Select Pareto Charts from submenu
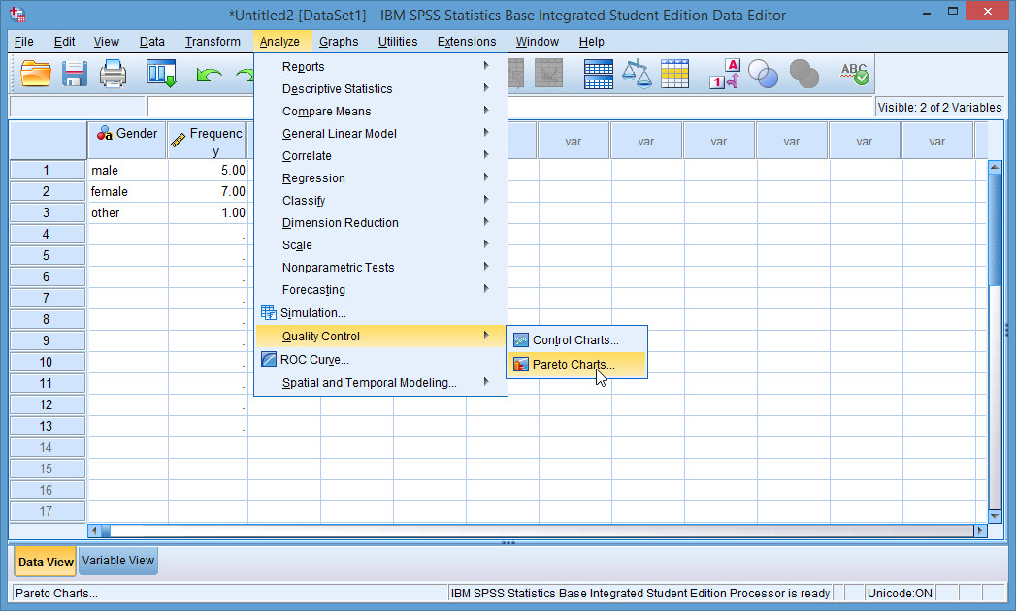The height and width of the screenshot is (611, 1016). [x=576, y=365]
